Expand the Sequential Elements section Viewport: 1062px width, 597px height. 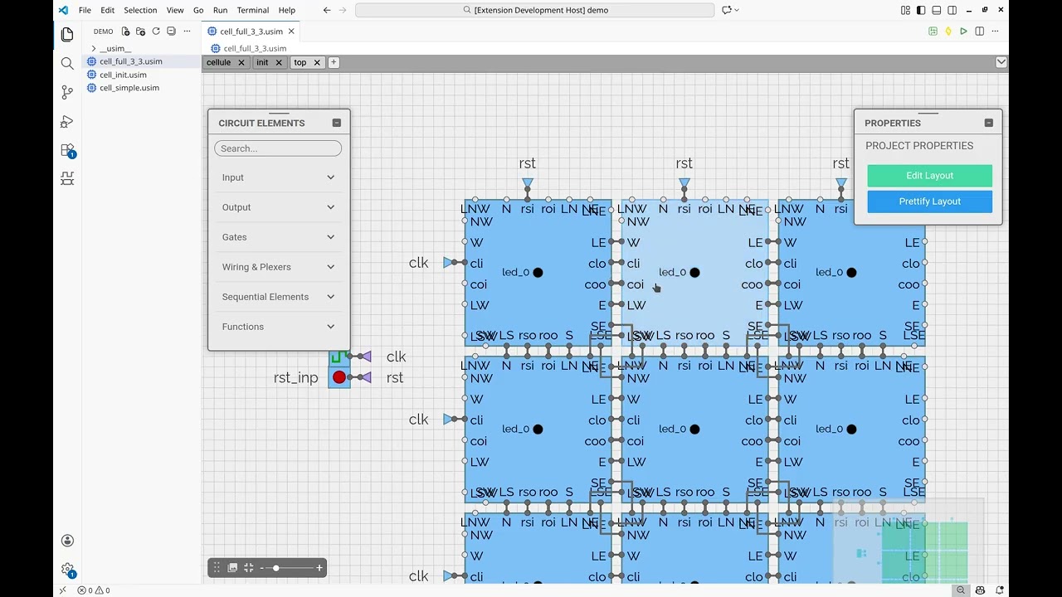click(279, 297)
